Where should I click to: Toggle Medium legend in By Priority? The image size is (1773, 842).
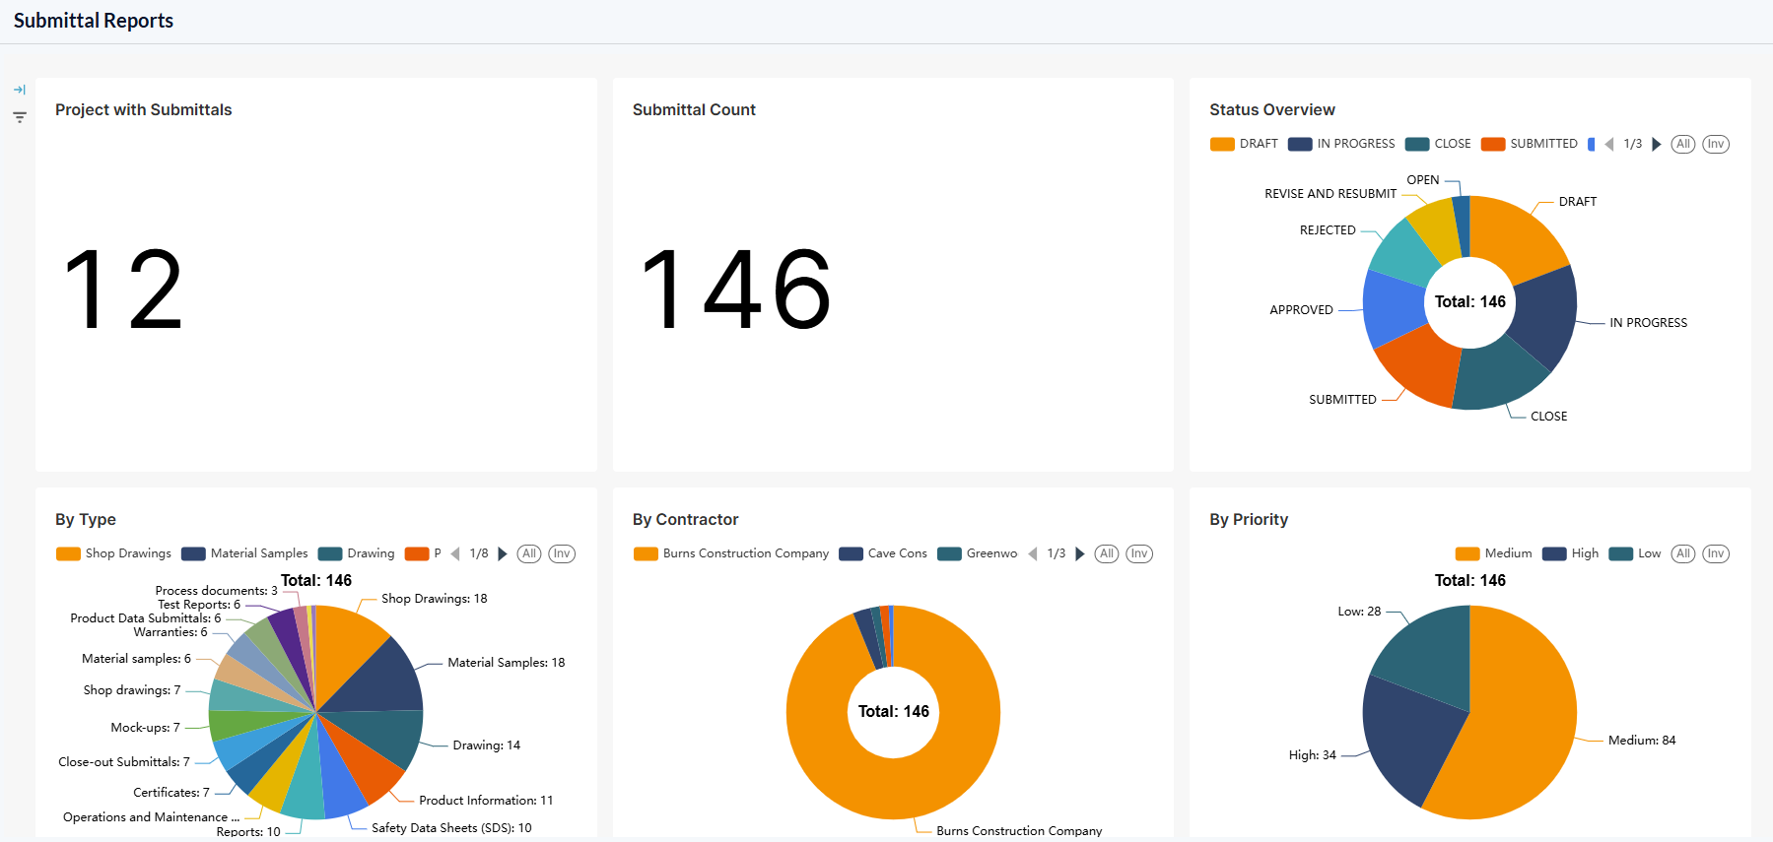[x=1494, y=553]
